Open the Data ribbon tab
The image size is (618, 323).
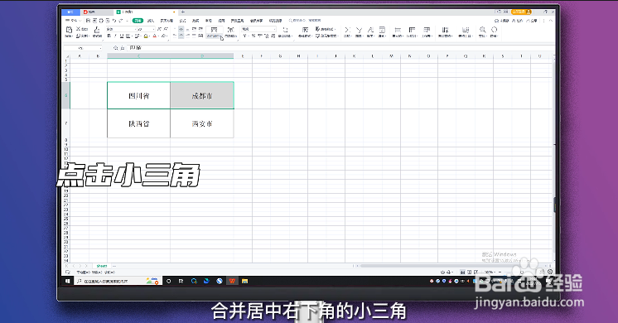(196, 21)
